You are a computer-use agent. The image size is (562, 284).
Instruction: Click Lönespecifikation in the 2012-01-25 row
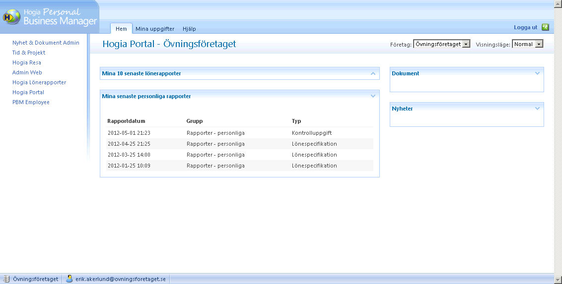[x=314, y=166]
